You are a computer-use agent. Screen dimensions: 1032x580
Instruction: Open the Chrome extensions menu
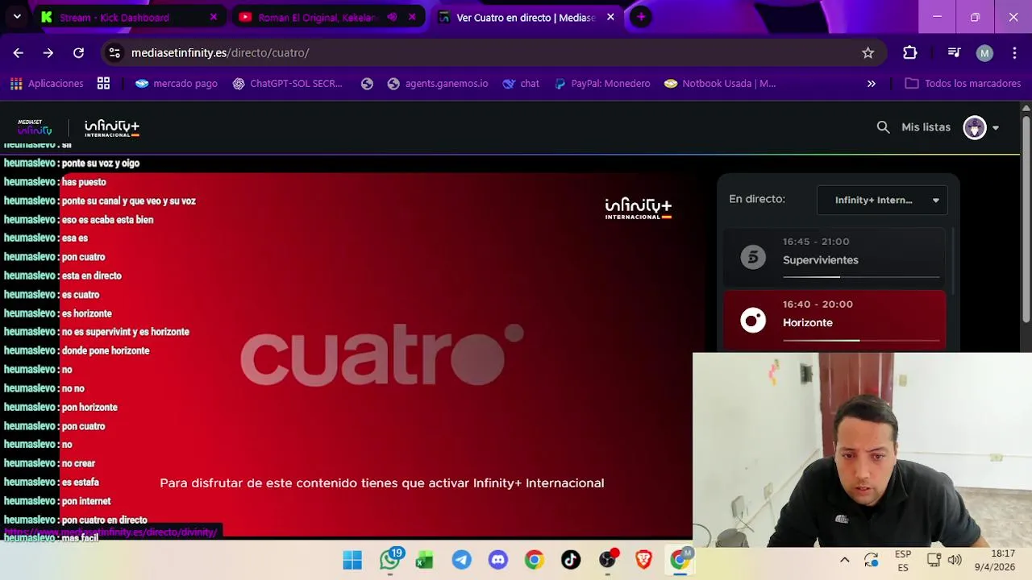pyautogui.click(x=909, y=52)
